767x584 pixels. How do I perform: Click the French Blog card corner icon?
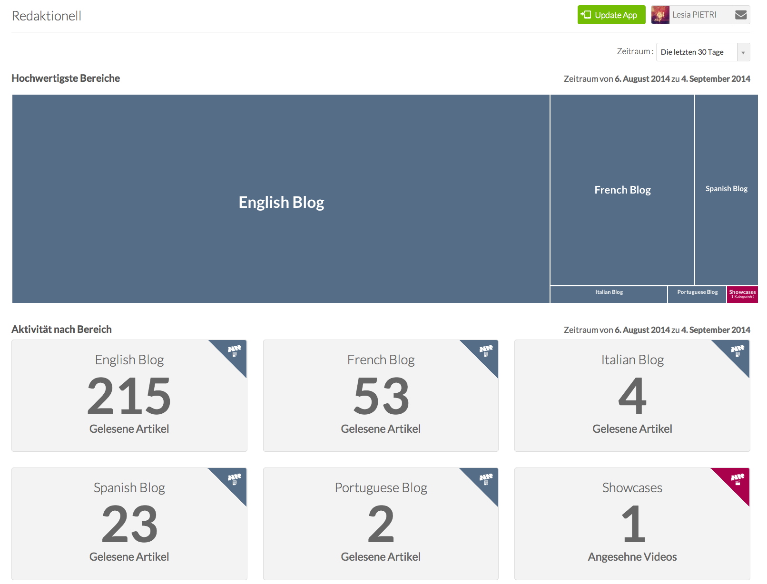pyautogui.click(x=486, y=351)
